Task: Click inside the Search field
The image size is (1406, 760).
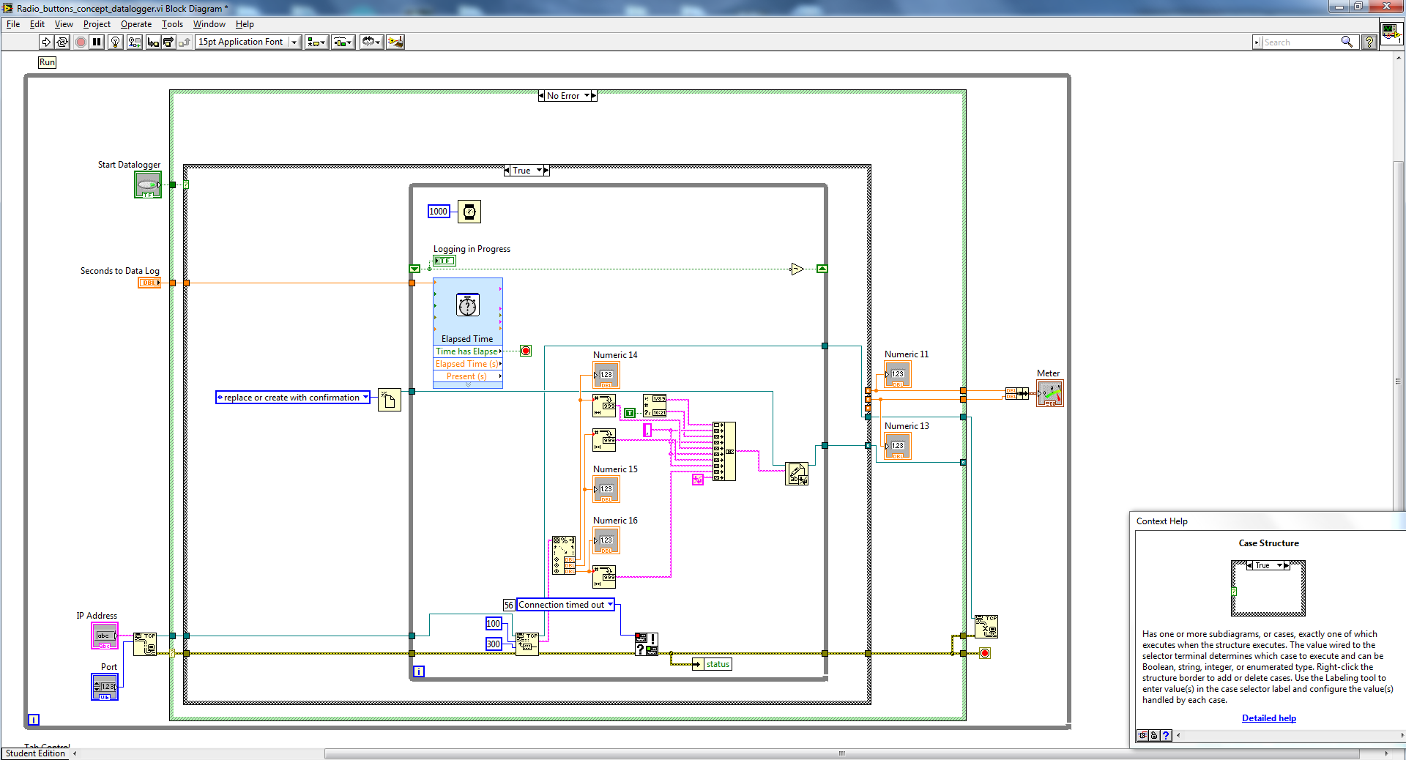Action: [1300, 42]
